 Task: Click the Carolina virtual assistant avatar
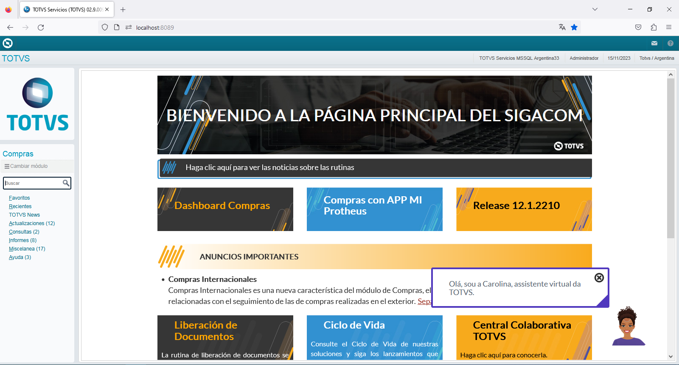tap(628, 326)
